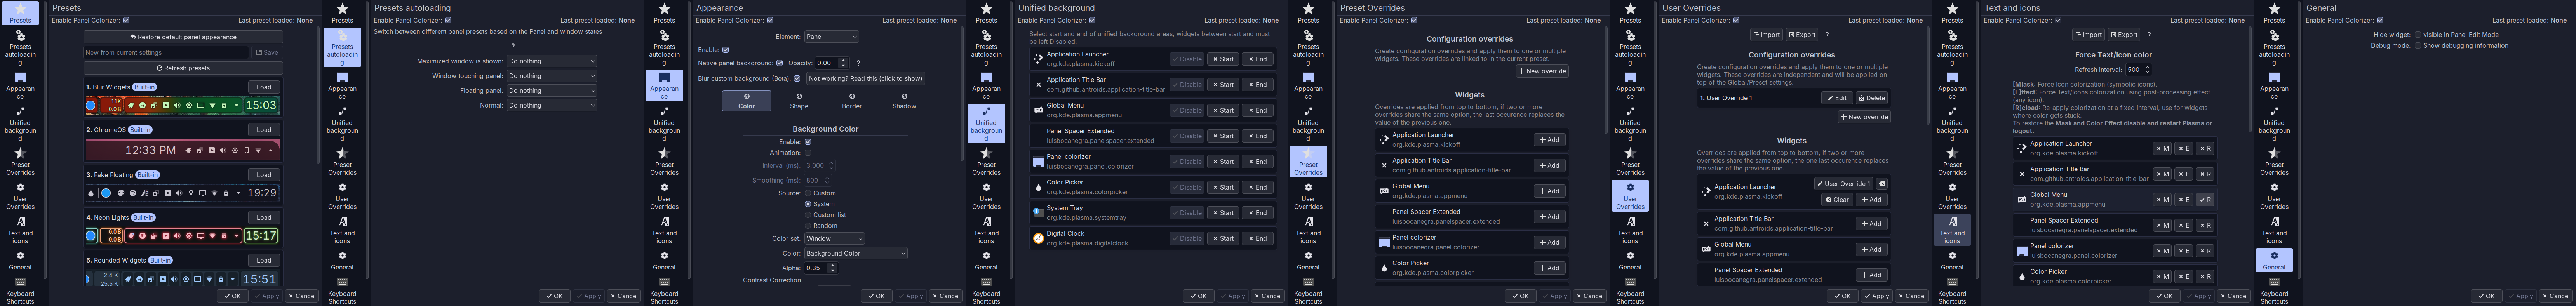Click Preset Overrides star in Presets autoloading sidebar
The width and height of the screenshot is (2576, 306).
pos(342,154)
